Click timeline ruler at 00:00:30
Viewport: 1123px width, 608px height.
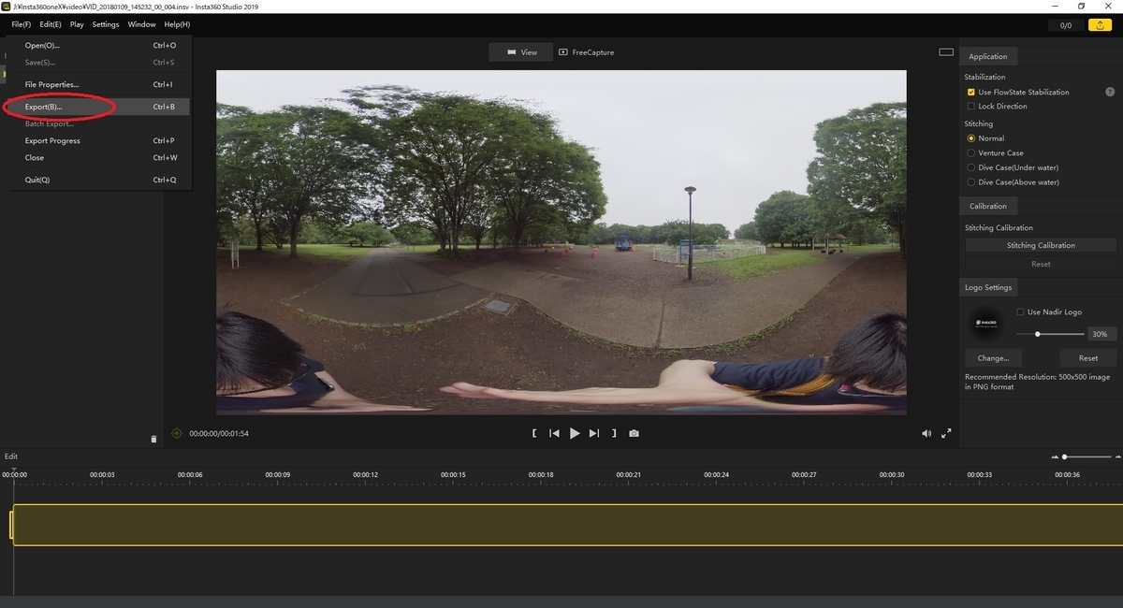892,474
